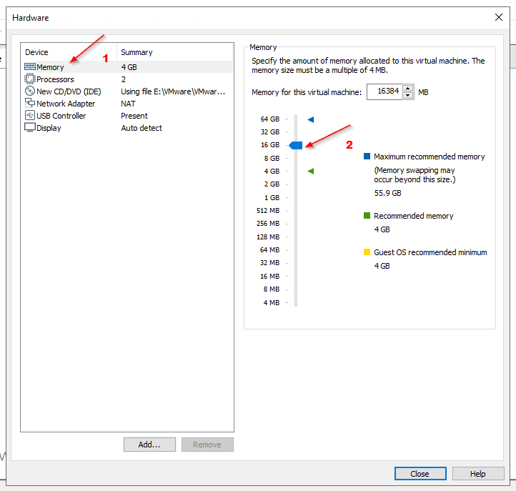The width and height of the screenshot is (516, 491).
Task: Click the slider track at 1 GB
Action: click(x=296, y=197)
